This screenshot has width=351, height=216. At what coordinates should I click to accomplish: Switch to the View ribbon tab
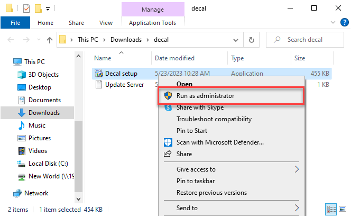click(106, 23)
